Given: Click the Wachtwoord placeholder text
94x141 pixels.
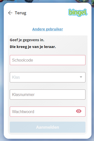Looking at the screenshot, I should point(23,112).
